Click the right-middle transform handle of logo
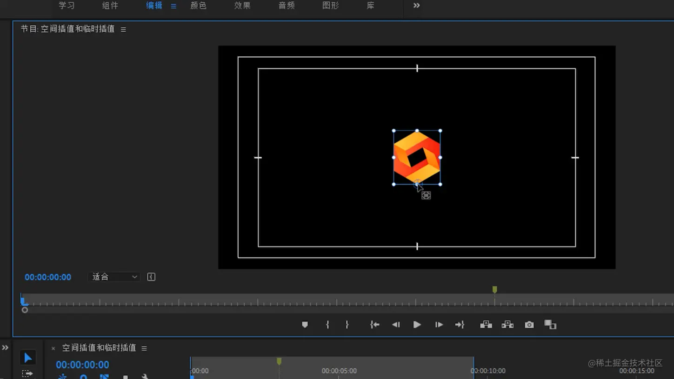 click(440, 158)
